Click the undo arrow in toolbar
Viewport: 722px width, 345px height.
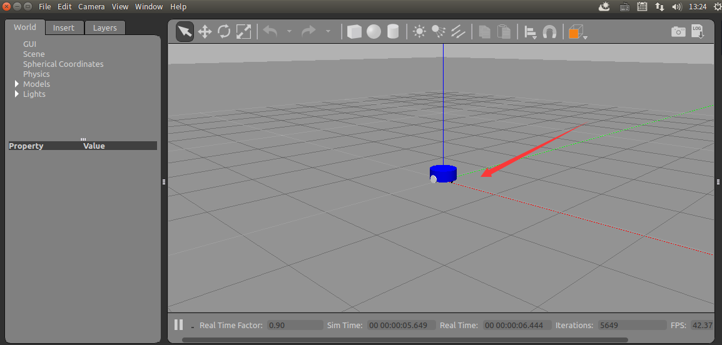(x=270, y=32)
